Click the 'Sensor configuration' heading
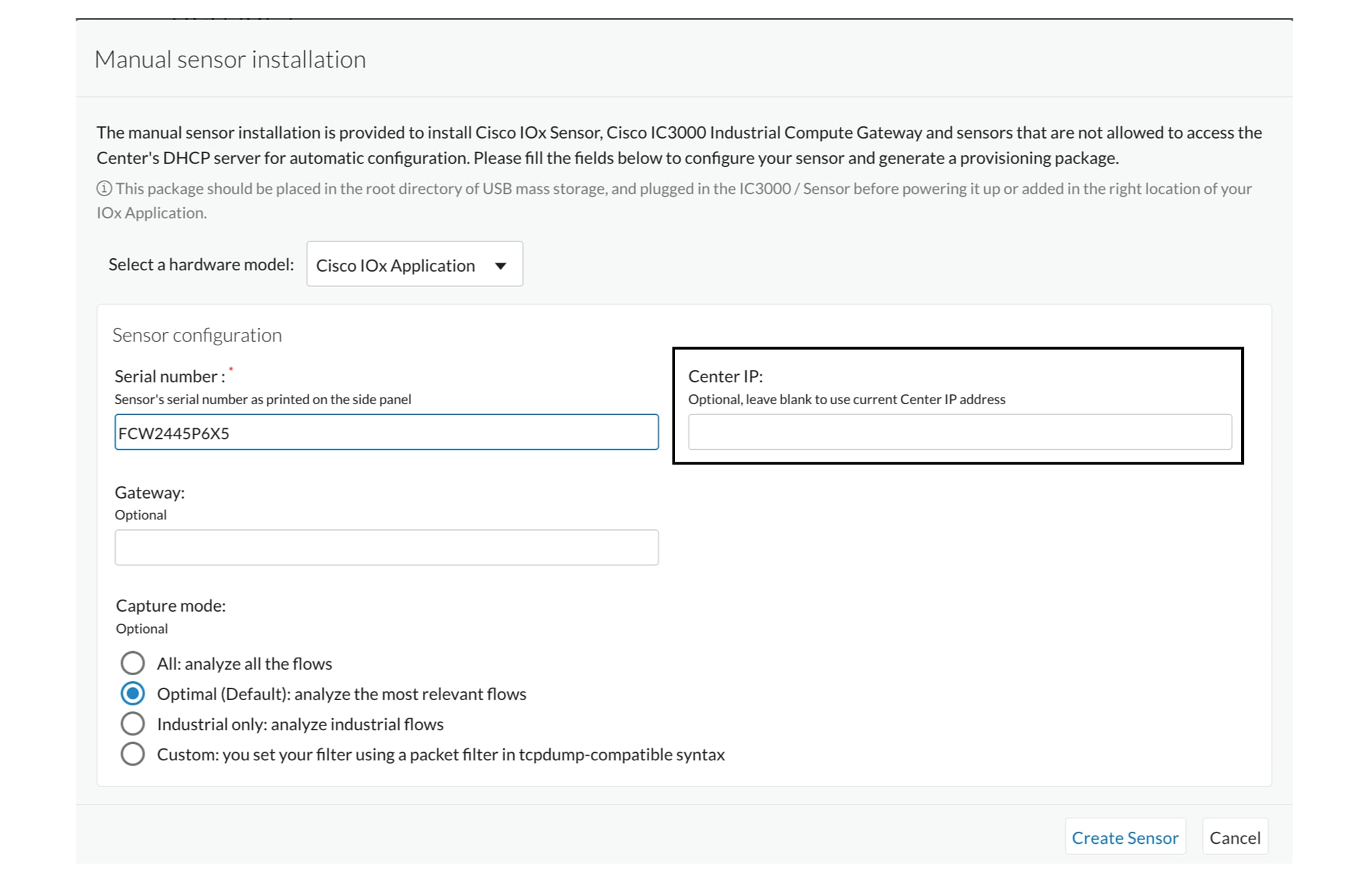Image resolution: width=1369 pixels, height=882 pixels. tap(197, 335)
